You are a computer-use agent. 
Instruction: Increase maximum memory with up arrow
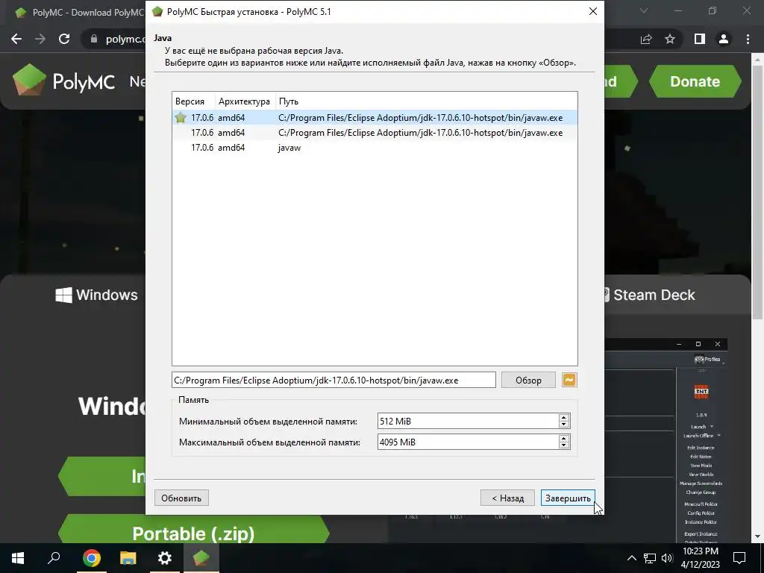pos(564,439)
